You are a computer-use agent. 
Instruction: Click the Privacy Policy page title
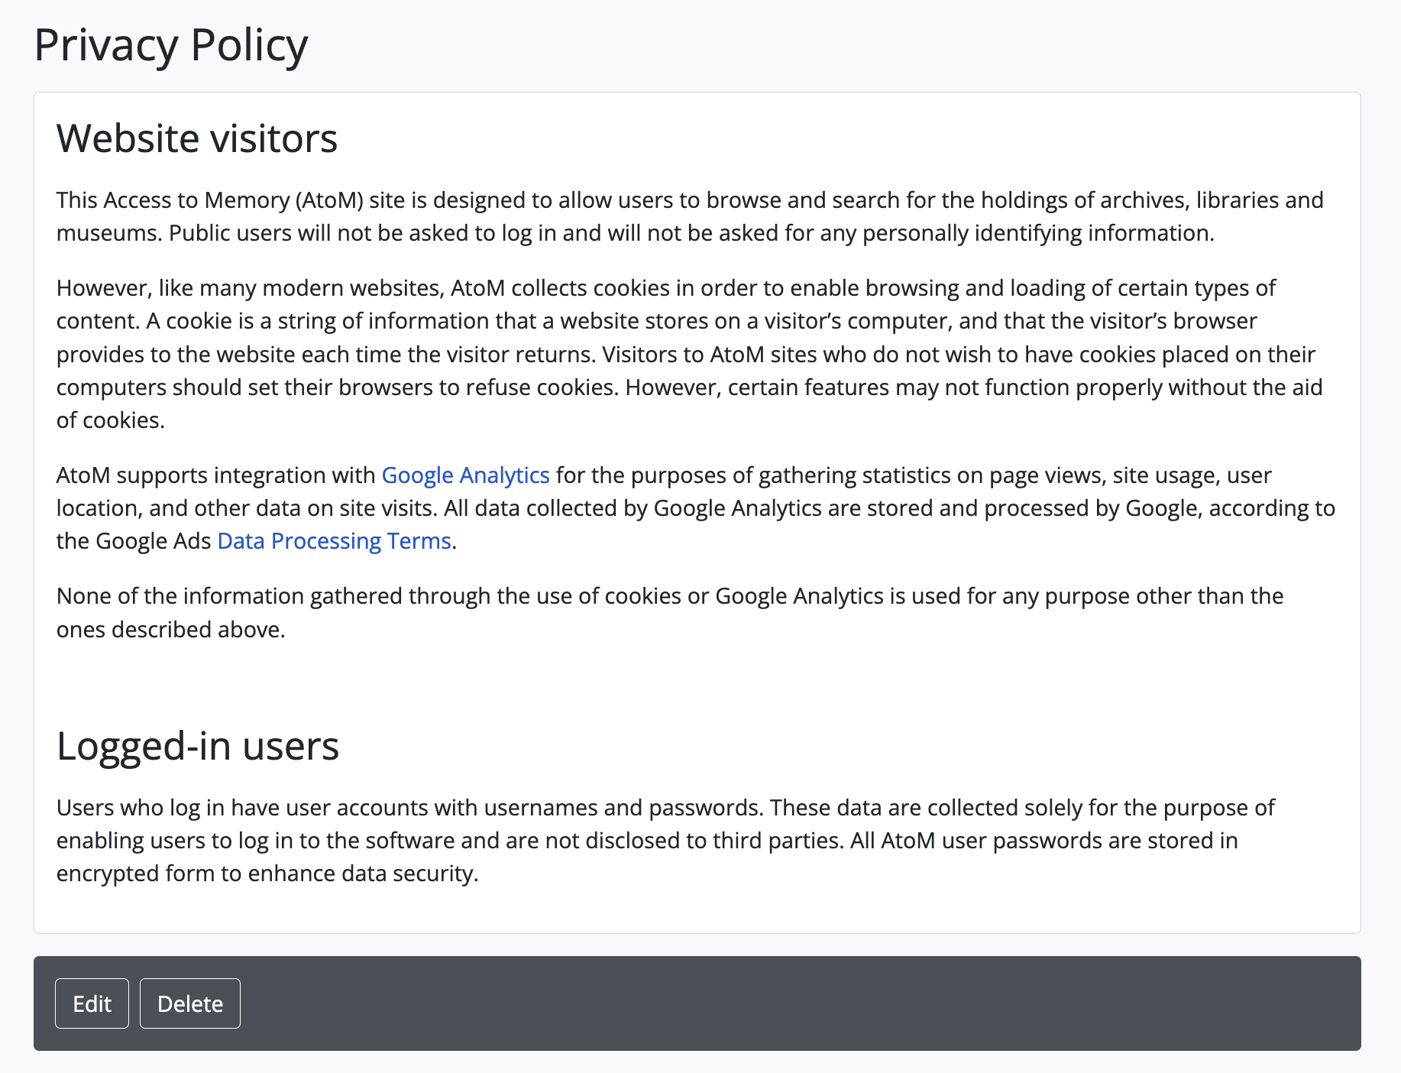(x=170, y=45)
